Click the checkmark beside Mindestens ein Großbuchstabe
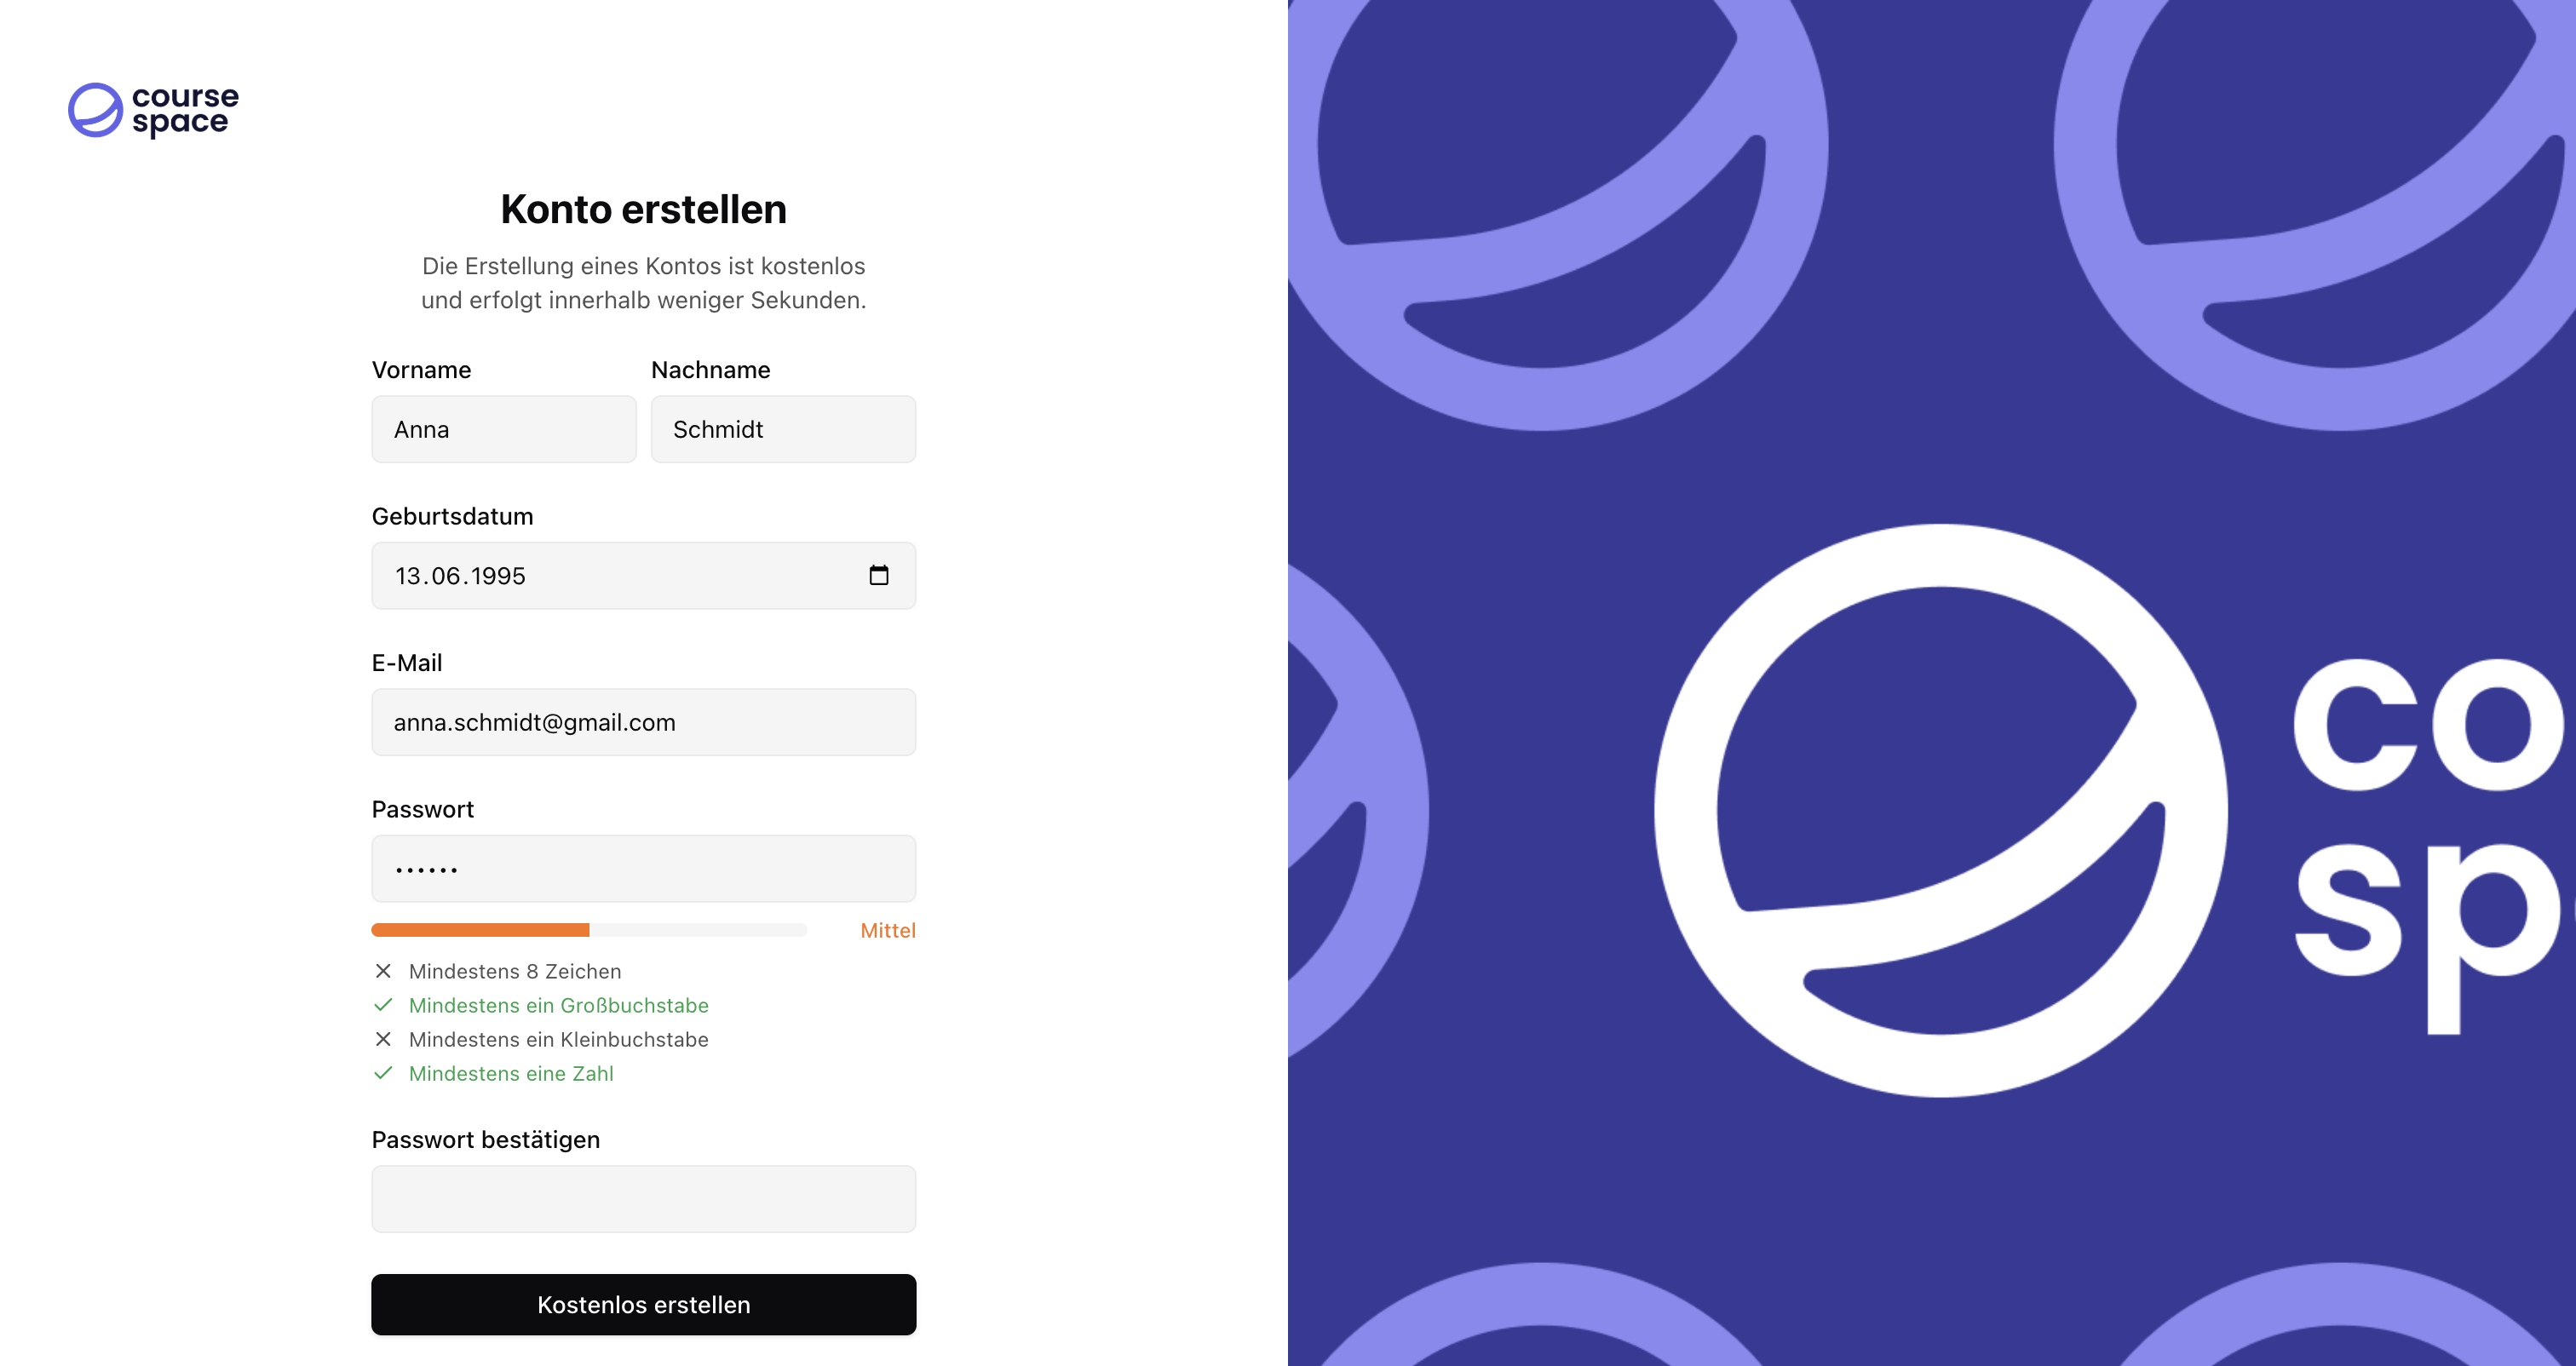 click(x=383, y=1005)
